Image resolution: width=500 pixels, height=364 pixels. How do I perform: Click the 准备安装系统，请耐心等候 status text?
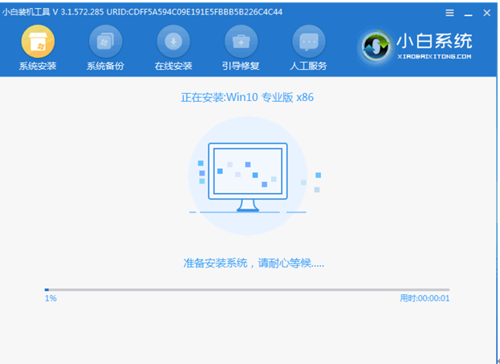pos(254,263)
